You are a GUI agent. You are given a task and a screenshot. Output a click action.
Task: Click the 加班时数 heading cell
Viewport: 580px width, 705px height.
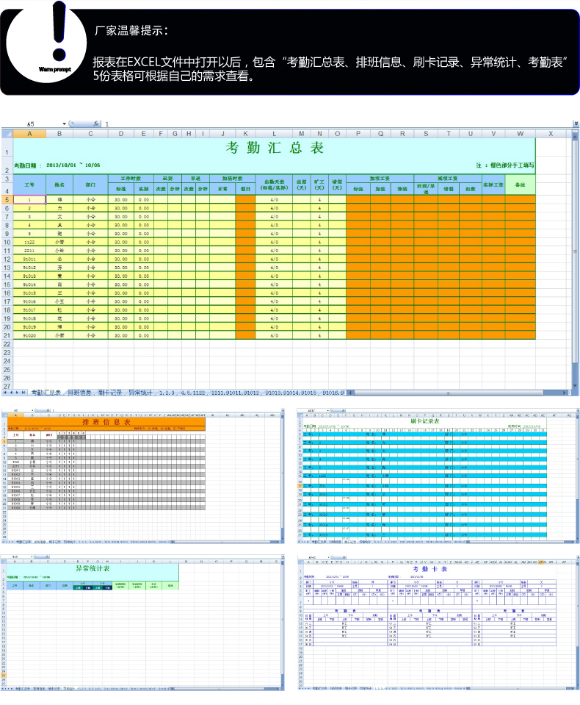pos(233,179)
